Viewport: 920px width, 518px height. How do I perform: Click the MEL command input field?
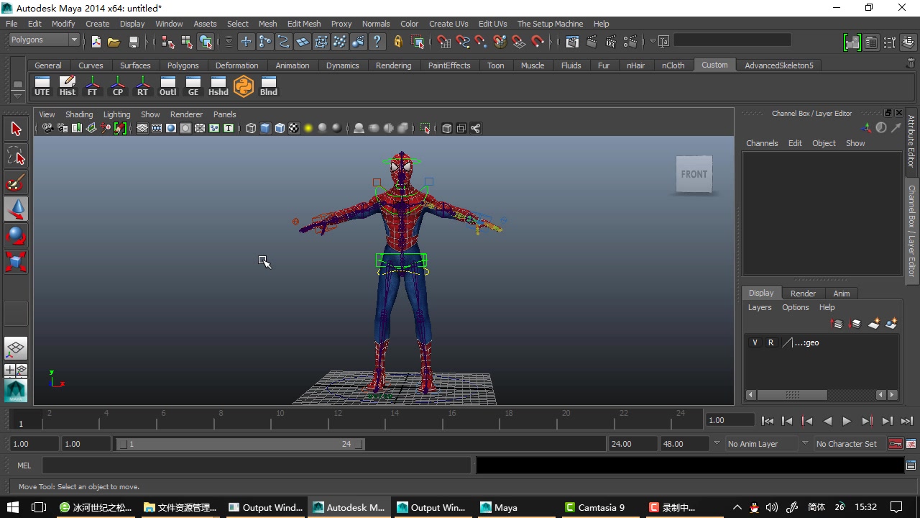click(256, 465)
